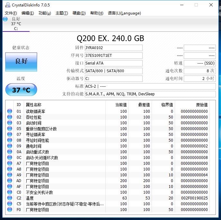
Task: Click raw value 002F00190025
Action: pyautogui.click(x=194, y=198)
